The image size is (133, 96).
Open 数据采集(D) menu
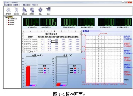17,5
